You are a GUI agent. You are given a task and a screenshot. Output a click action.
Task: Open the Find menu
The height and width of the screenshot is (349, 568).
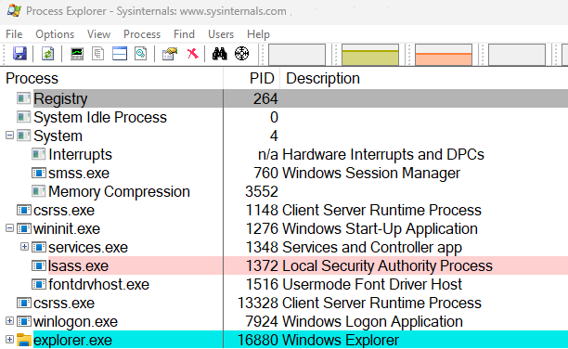click(184, 34)
